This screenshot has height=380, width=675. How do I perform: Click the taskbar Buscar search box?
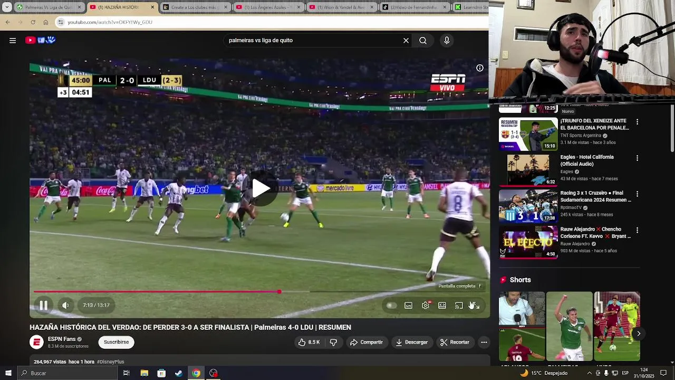[67, 373]
